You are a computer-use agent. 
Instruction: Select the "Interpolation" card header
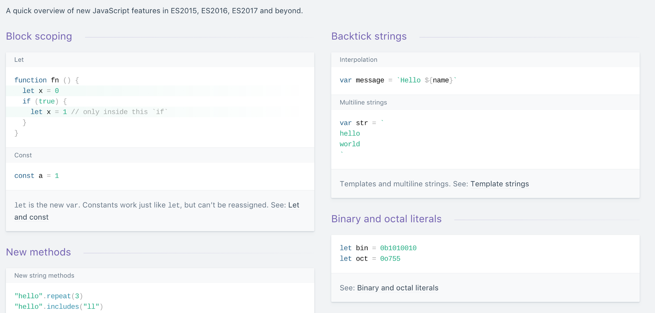[x=358, y=60]
